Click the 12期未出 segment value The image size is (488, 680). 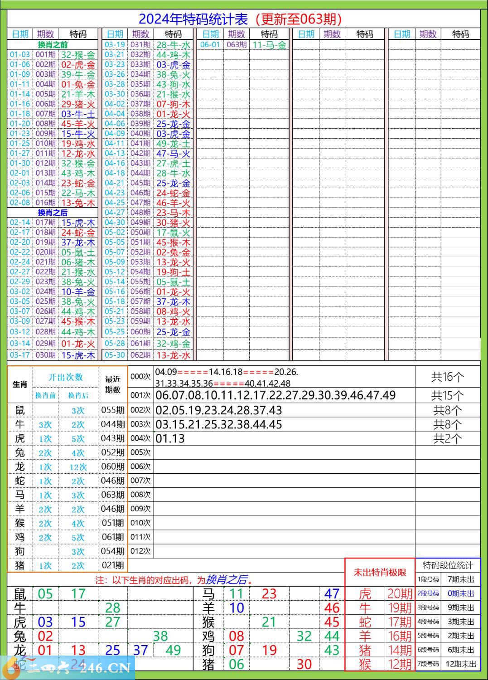pyautogui.click(x=461, y=664)
